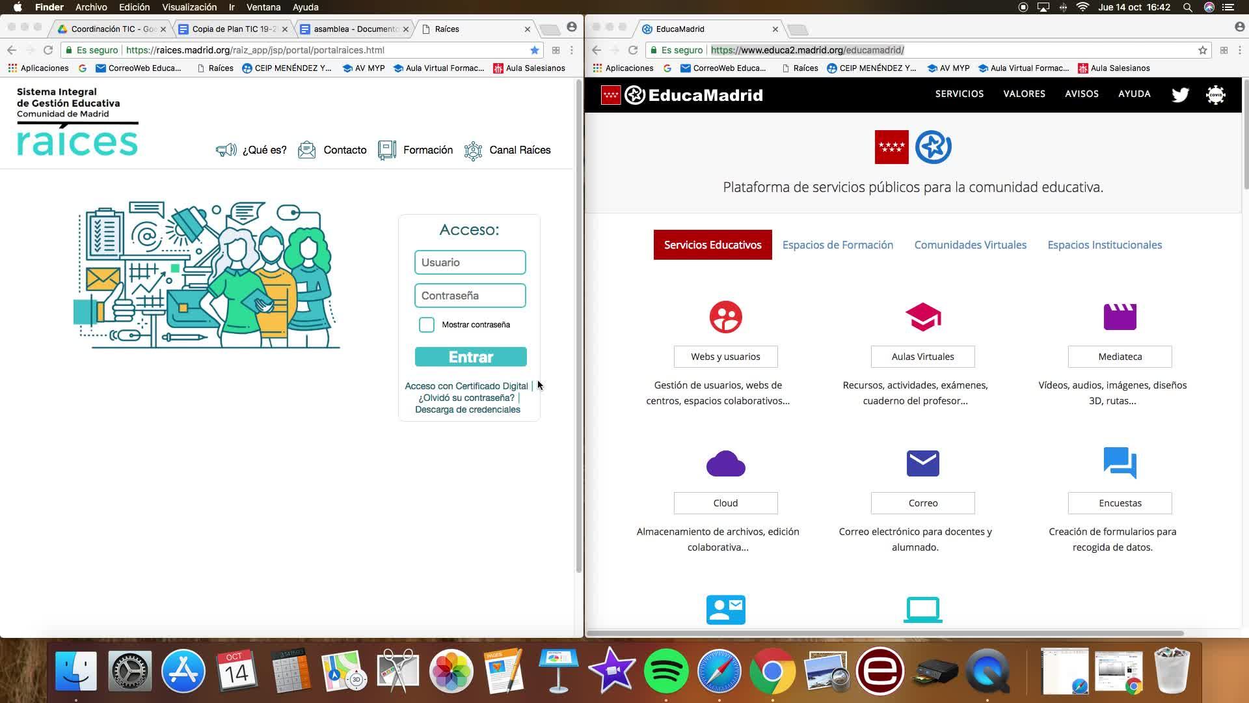1249x703 pixels.
Task: Click the Webs y usuarios red icon
Action: point(725,317)
